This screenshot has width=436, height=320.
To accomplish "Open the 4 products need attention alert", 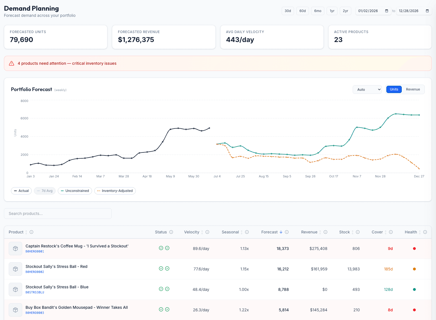I will pos(218,63).
